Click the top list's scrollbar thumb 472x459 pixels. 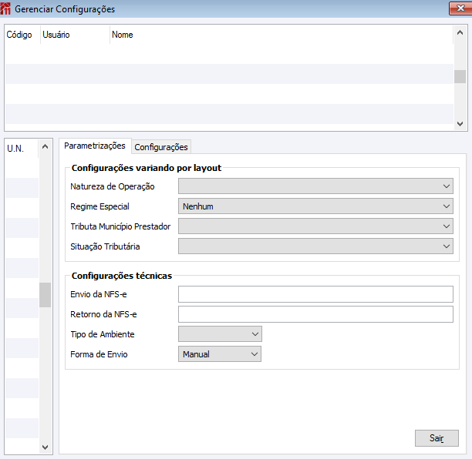[460, 77]
